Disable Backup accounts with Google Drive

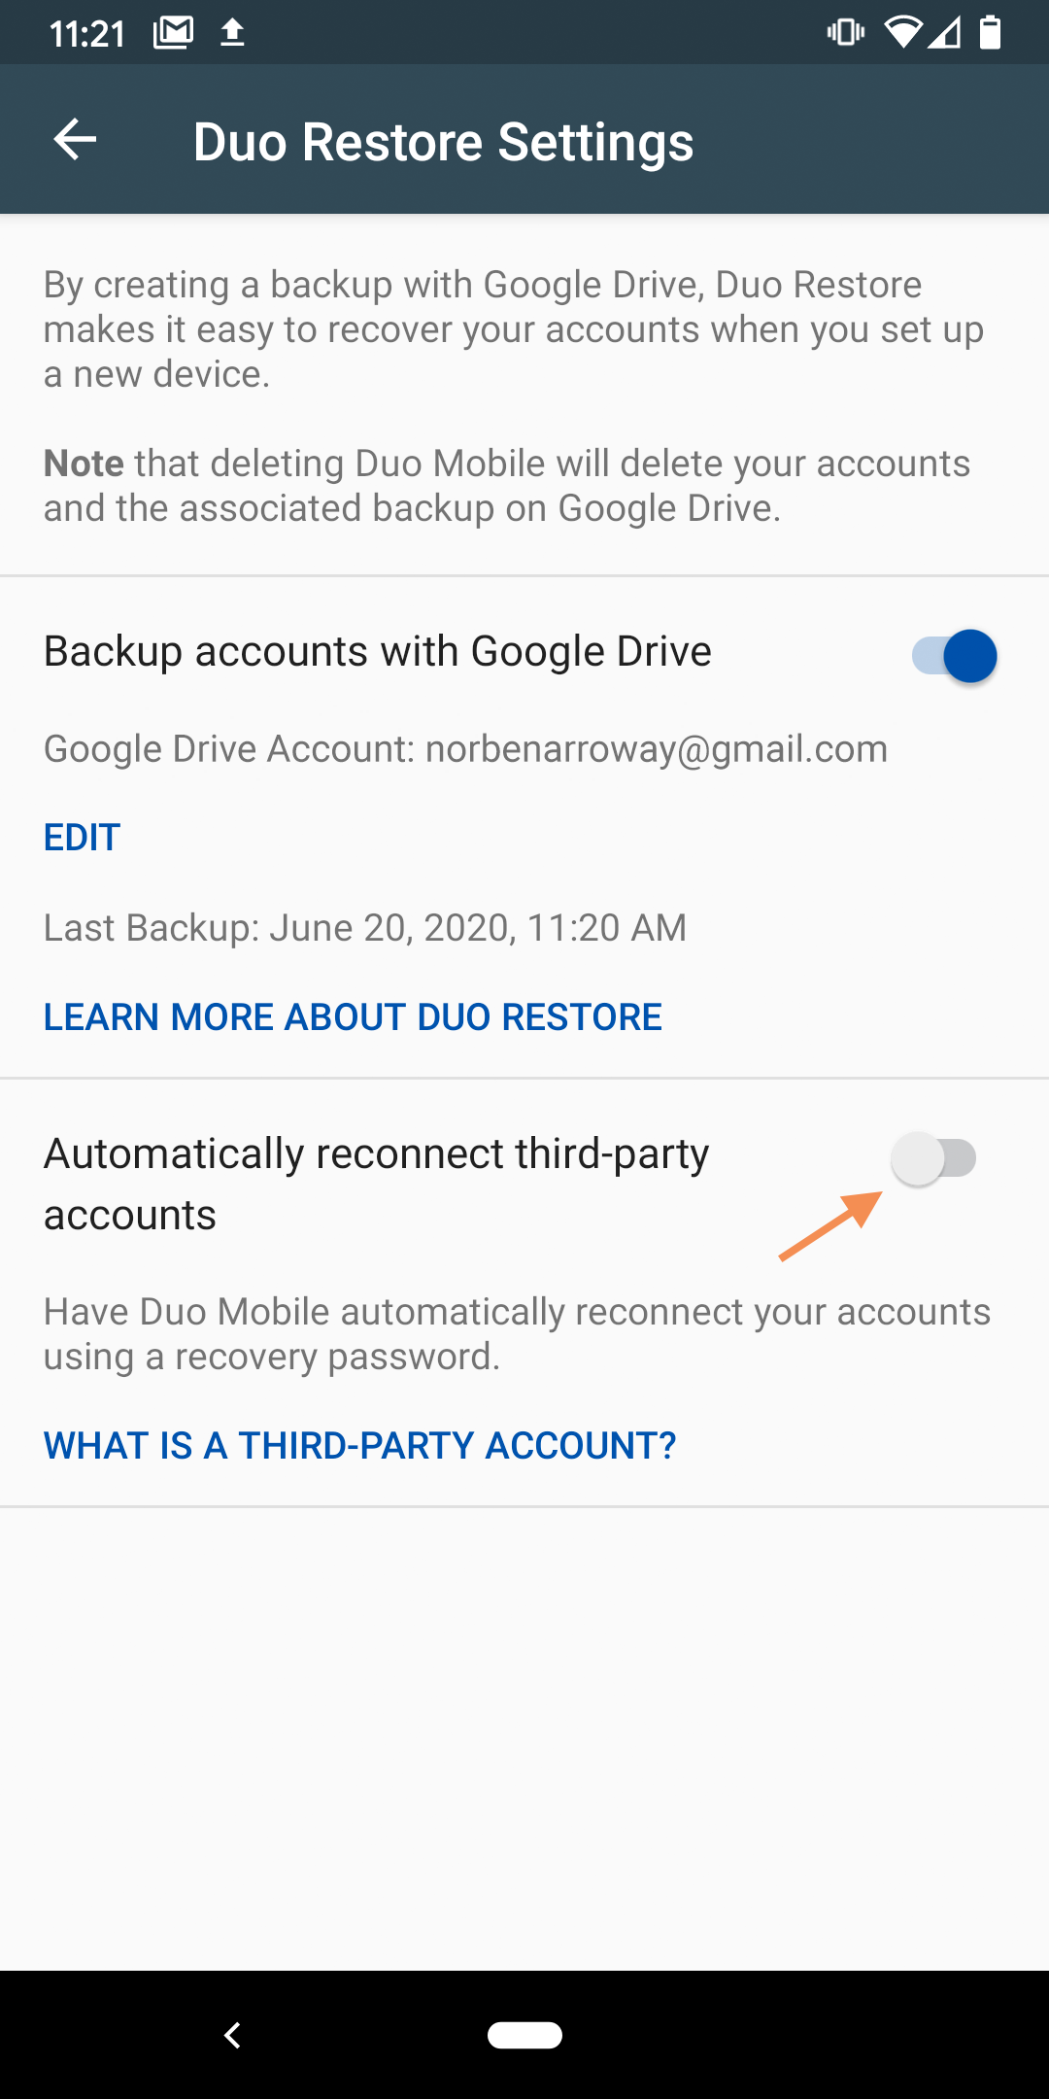(x=955, y=656)
